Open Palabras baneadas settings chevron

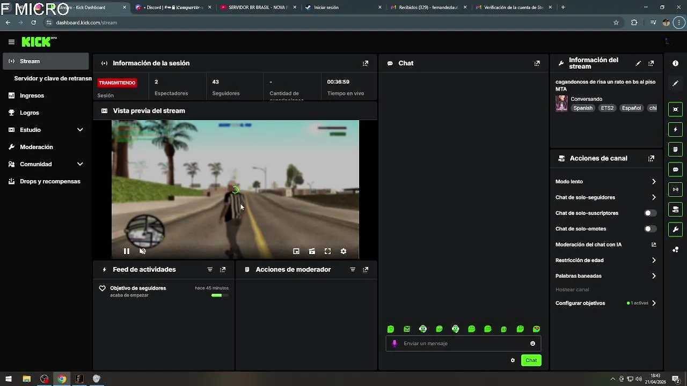(654, 276)
